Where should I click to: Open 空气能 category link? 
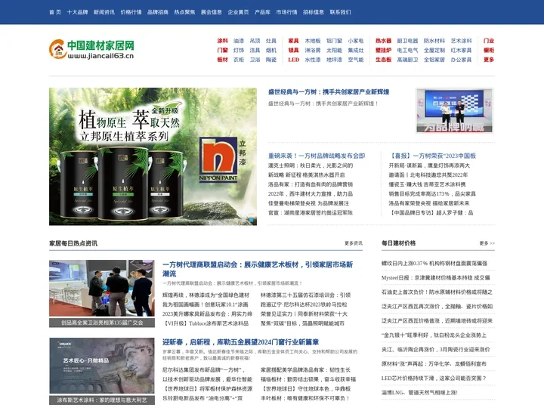[356, 60]
